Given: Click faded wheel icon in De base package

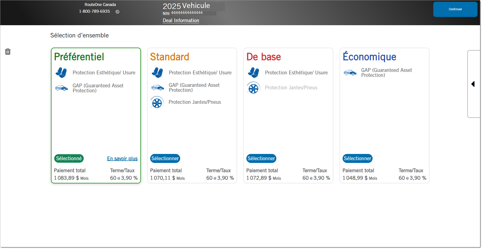Looking at the screenshot, I should click(x=253, y=88).
